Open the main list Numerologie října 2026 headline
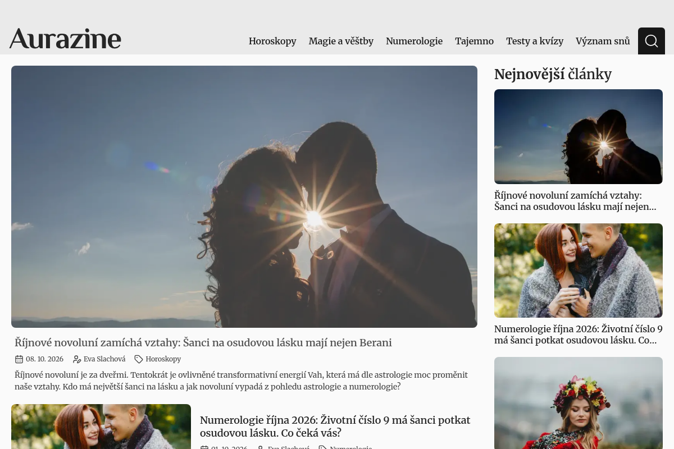674x449 pixels. [335, 427]
